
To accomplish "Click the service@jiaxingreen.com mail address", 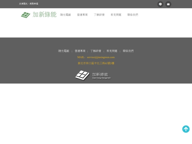I will (x=101, y=57).
